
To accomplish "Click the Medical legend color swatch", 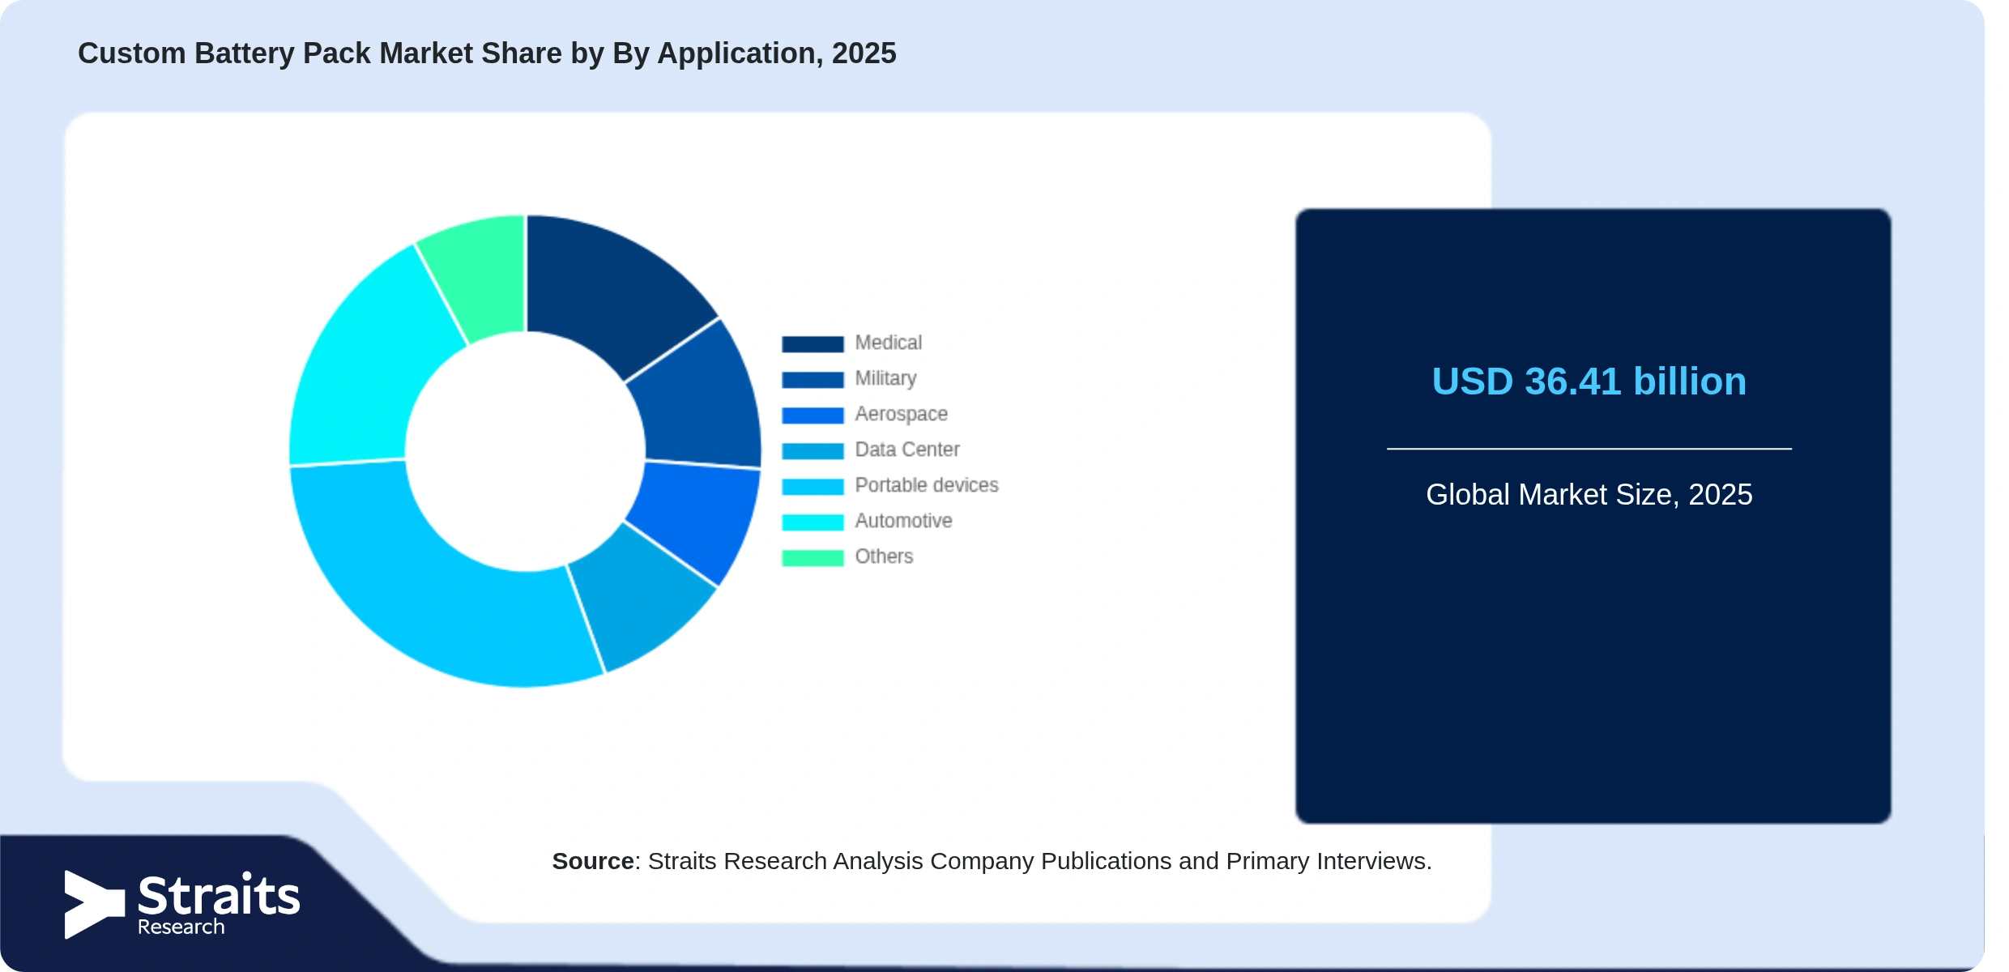I will pyautogui.click(x=813, y=344).
